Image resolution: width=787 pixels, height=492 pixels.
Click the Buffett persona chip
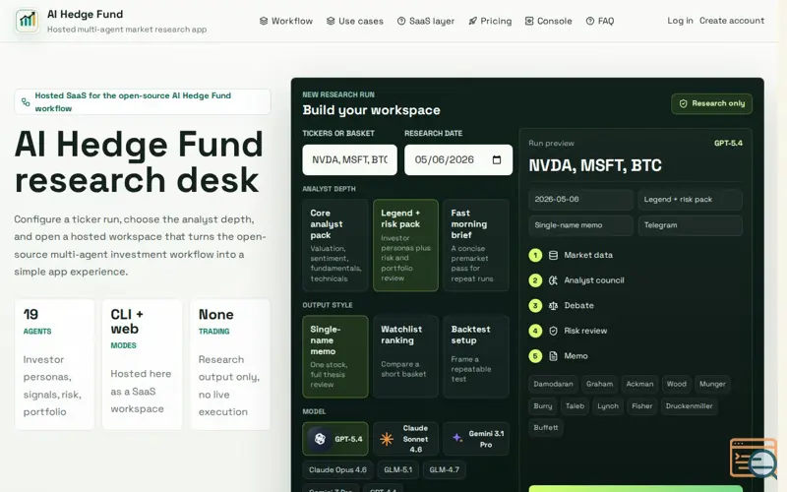546,428
